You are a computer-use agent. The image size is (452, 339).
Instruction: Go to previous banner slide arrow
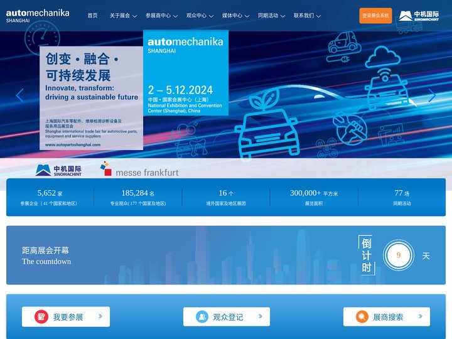pos(19,95)
